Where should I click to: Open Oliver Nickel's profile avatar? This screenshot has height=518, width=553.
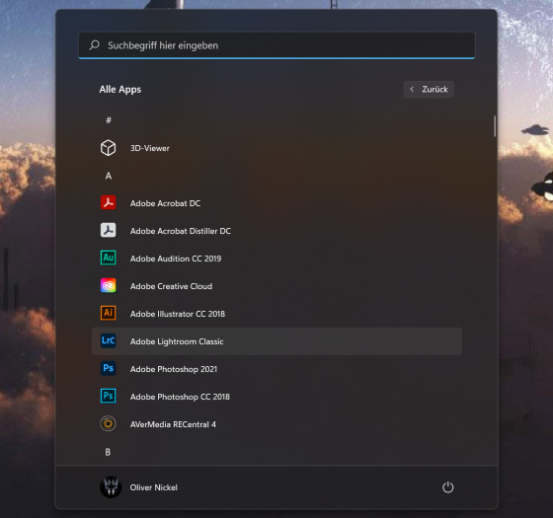[111, 487]
